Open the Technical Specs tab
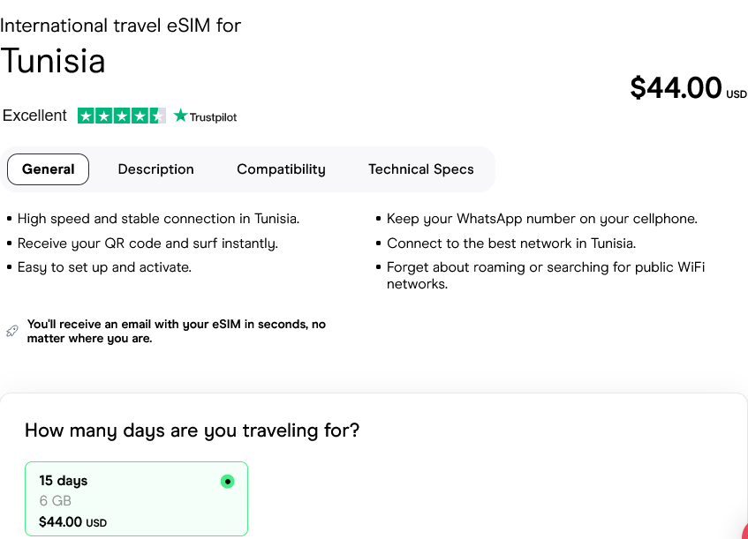This screenshot has height=539, width=748. click(421, 169)
